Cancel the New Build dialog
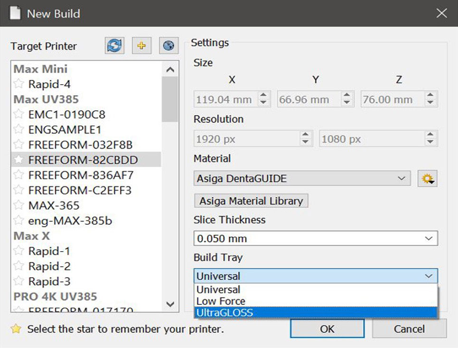 click(409, 329)
